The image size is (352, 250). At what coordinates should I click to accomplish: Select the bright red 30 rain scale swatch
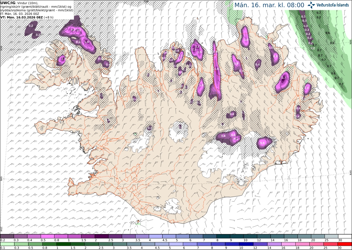[345, 244]
